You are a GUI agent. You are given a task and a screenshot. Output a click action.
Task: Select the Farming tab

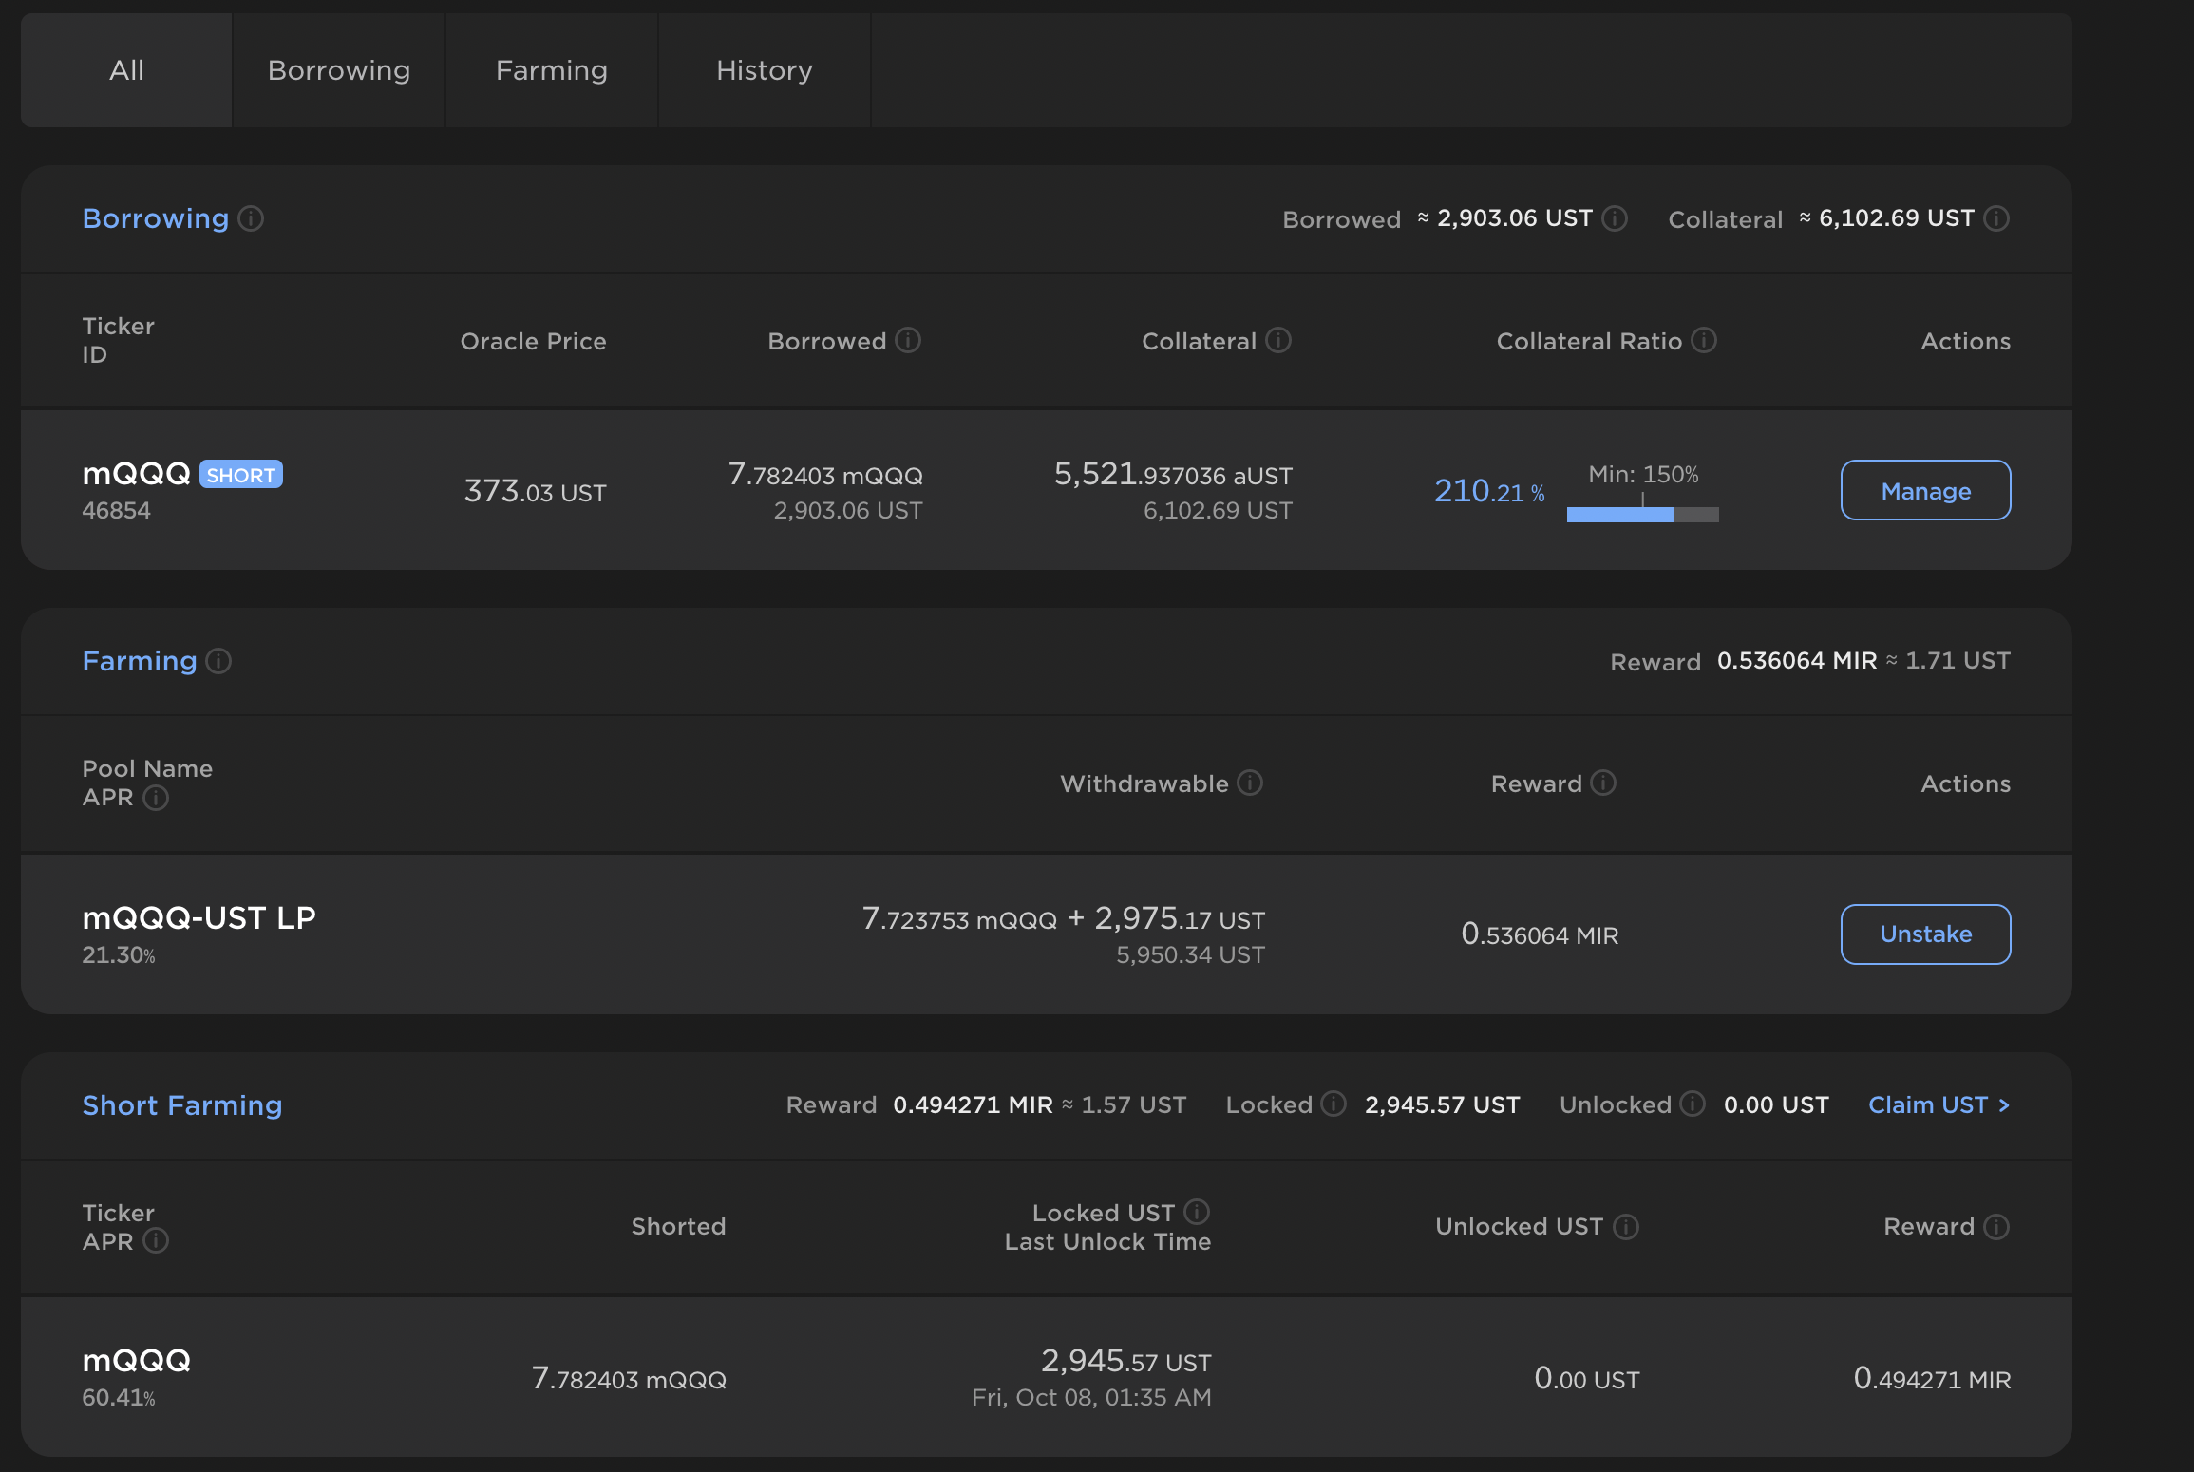(552, 70)
